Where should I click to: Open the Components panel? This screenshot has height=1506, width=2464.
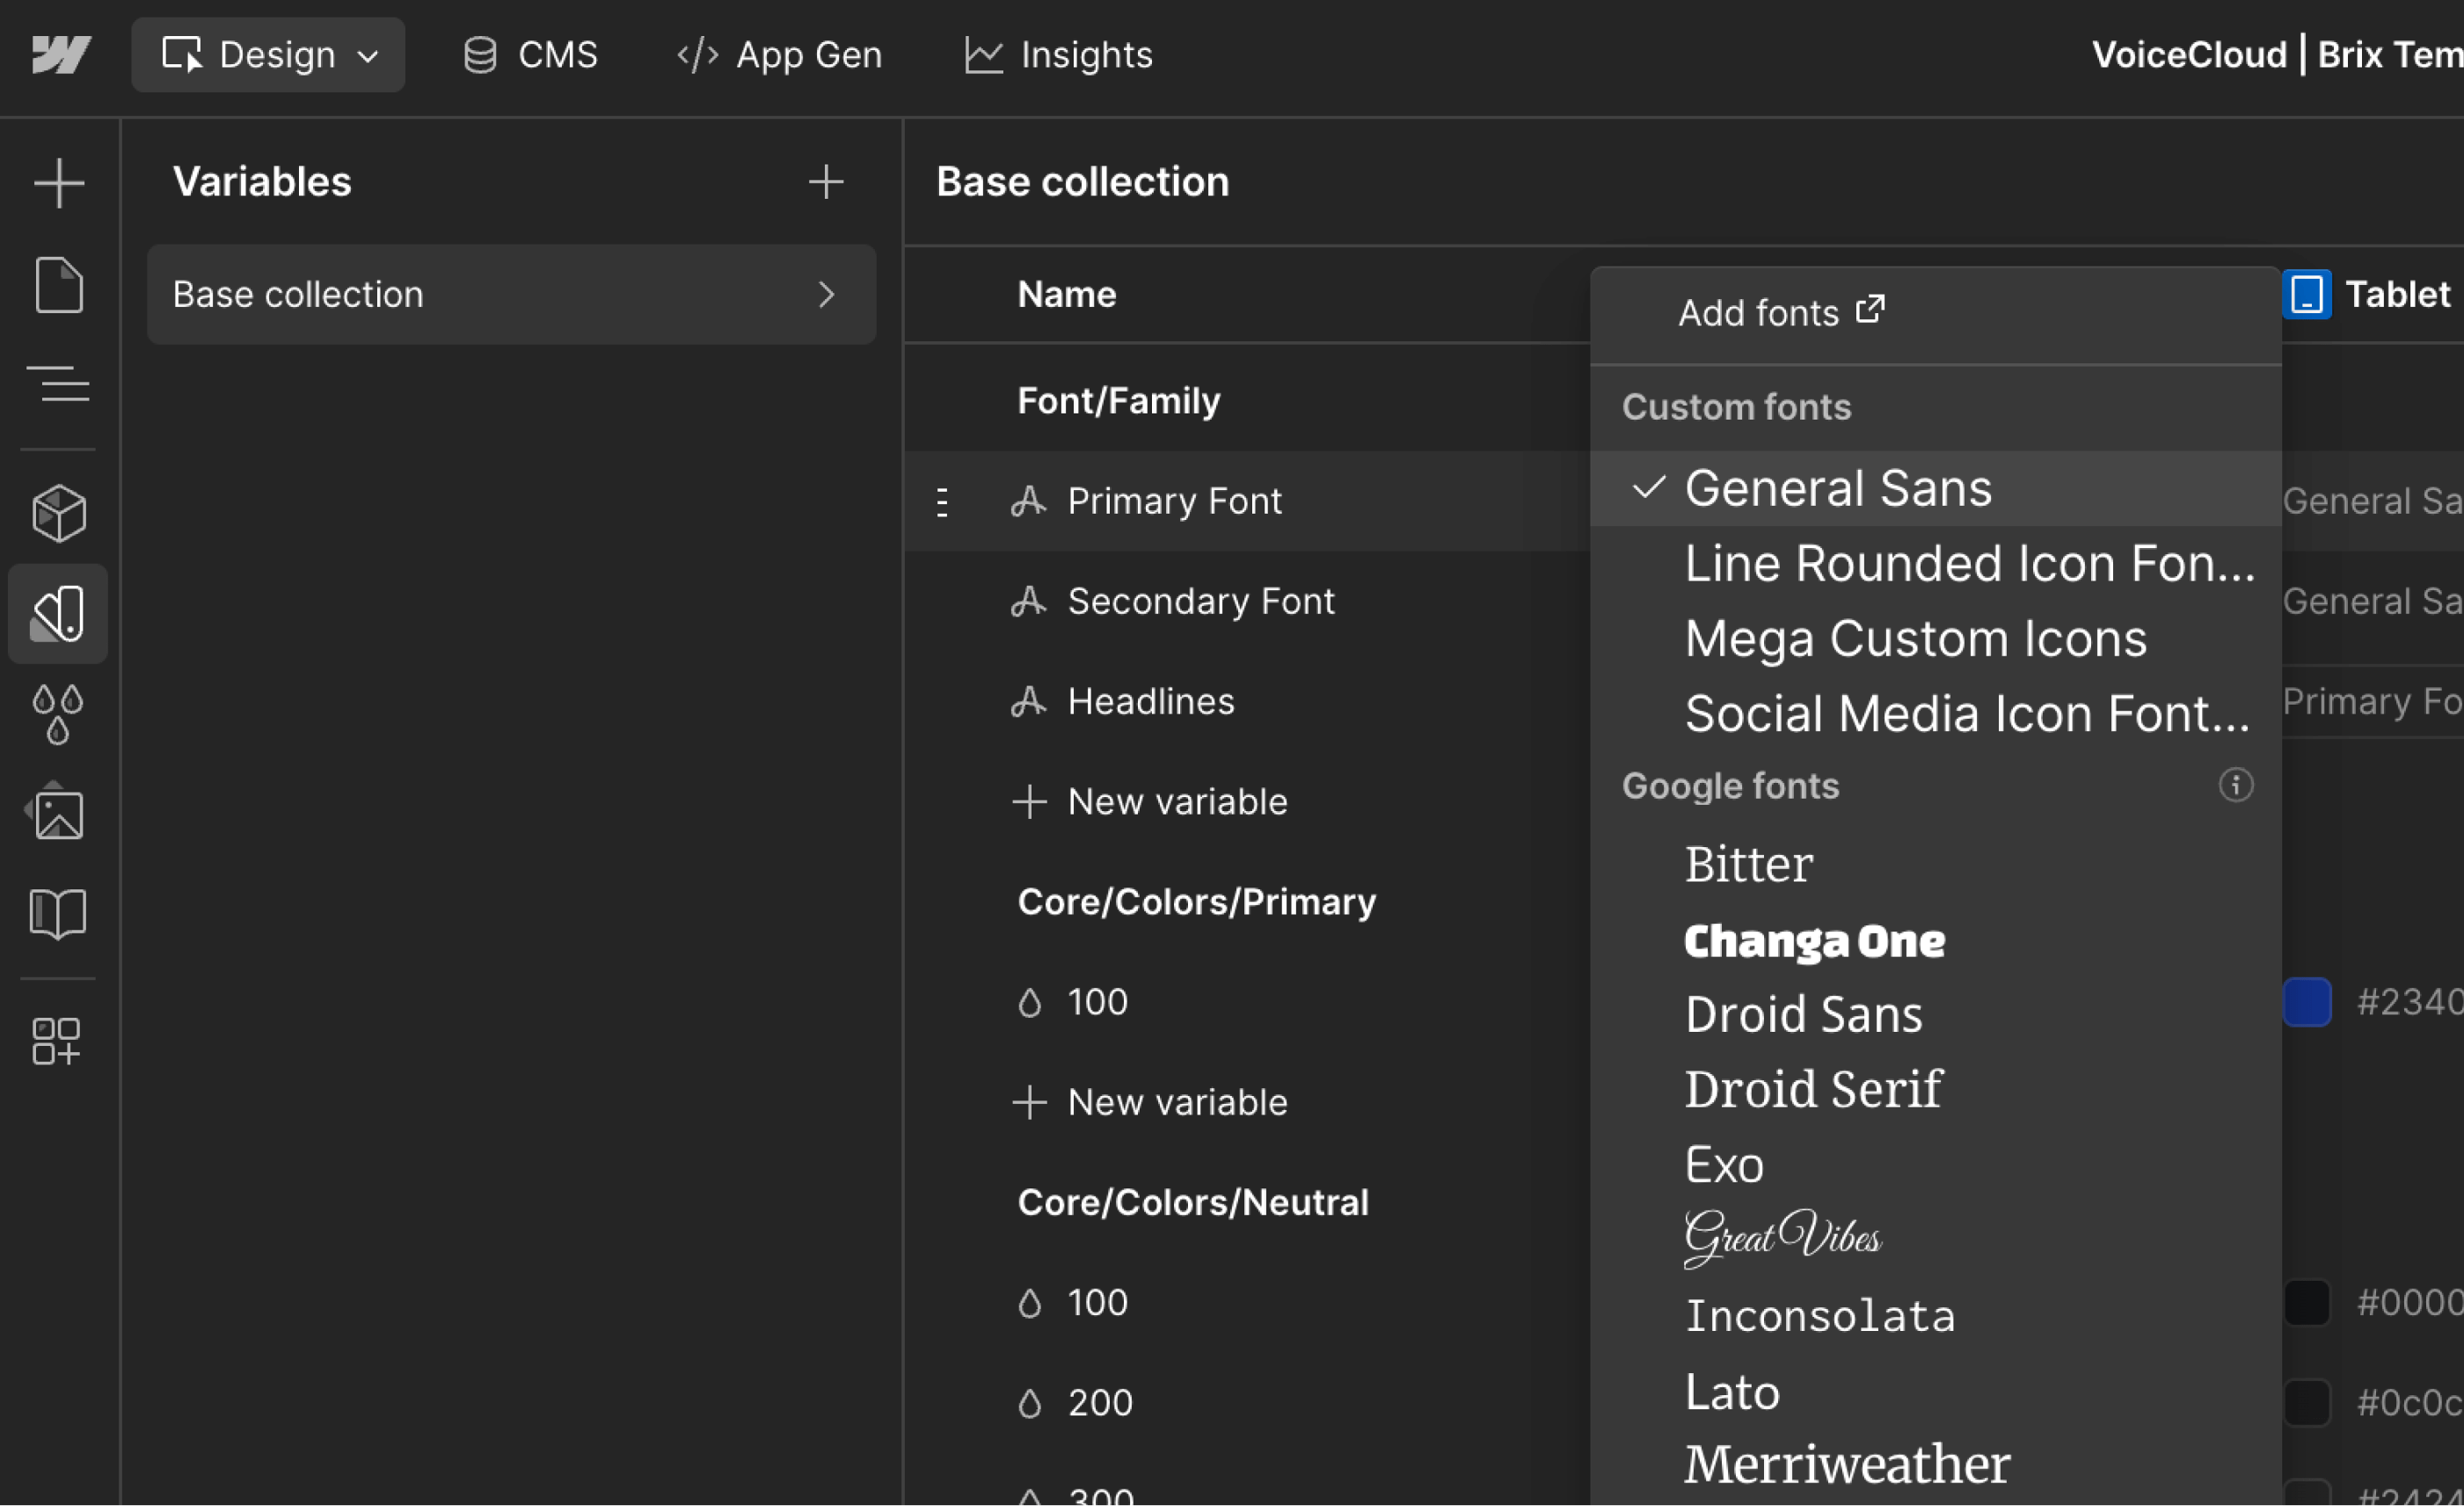point(58,512)
